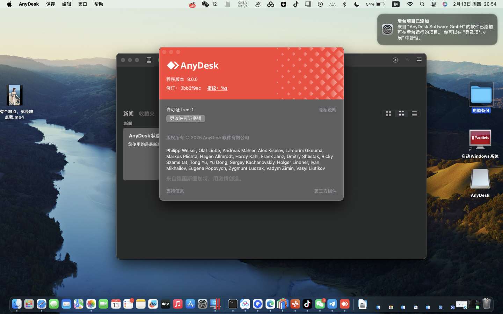Screen dimensions: 503x314
Task: Open the AnyDesk menu in menu bar
Action: point(29,4)
